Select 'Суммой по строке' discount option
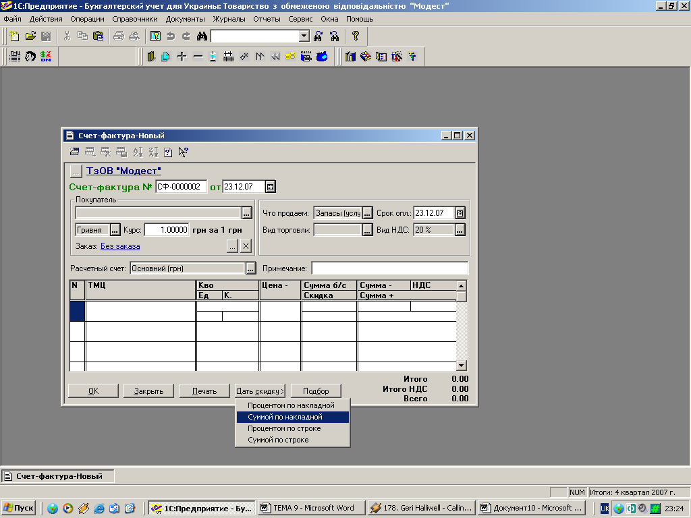 click(293, 440)
